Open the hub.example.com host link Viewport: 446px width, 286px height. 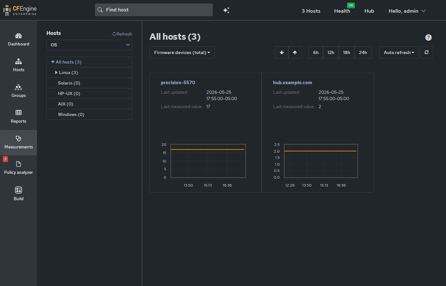292,83
